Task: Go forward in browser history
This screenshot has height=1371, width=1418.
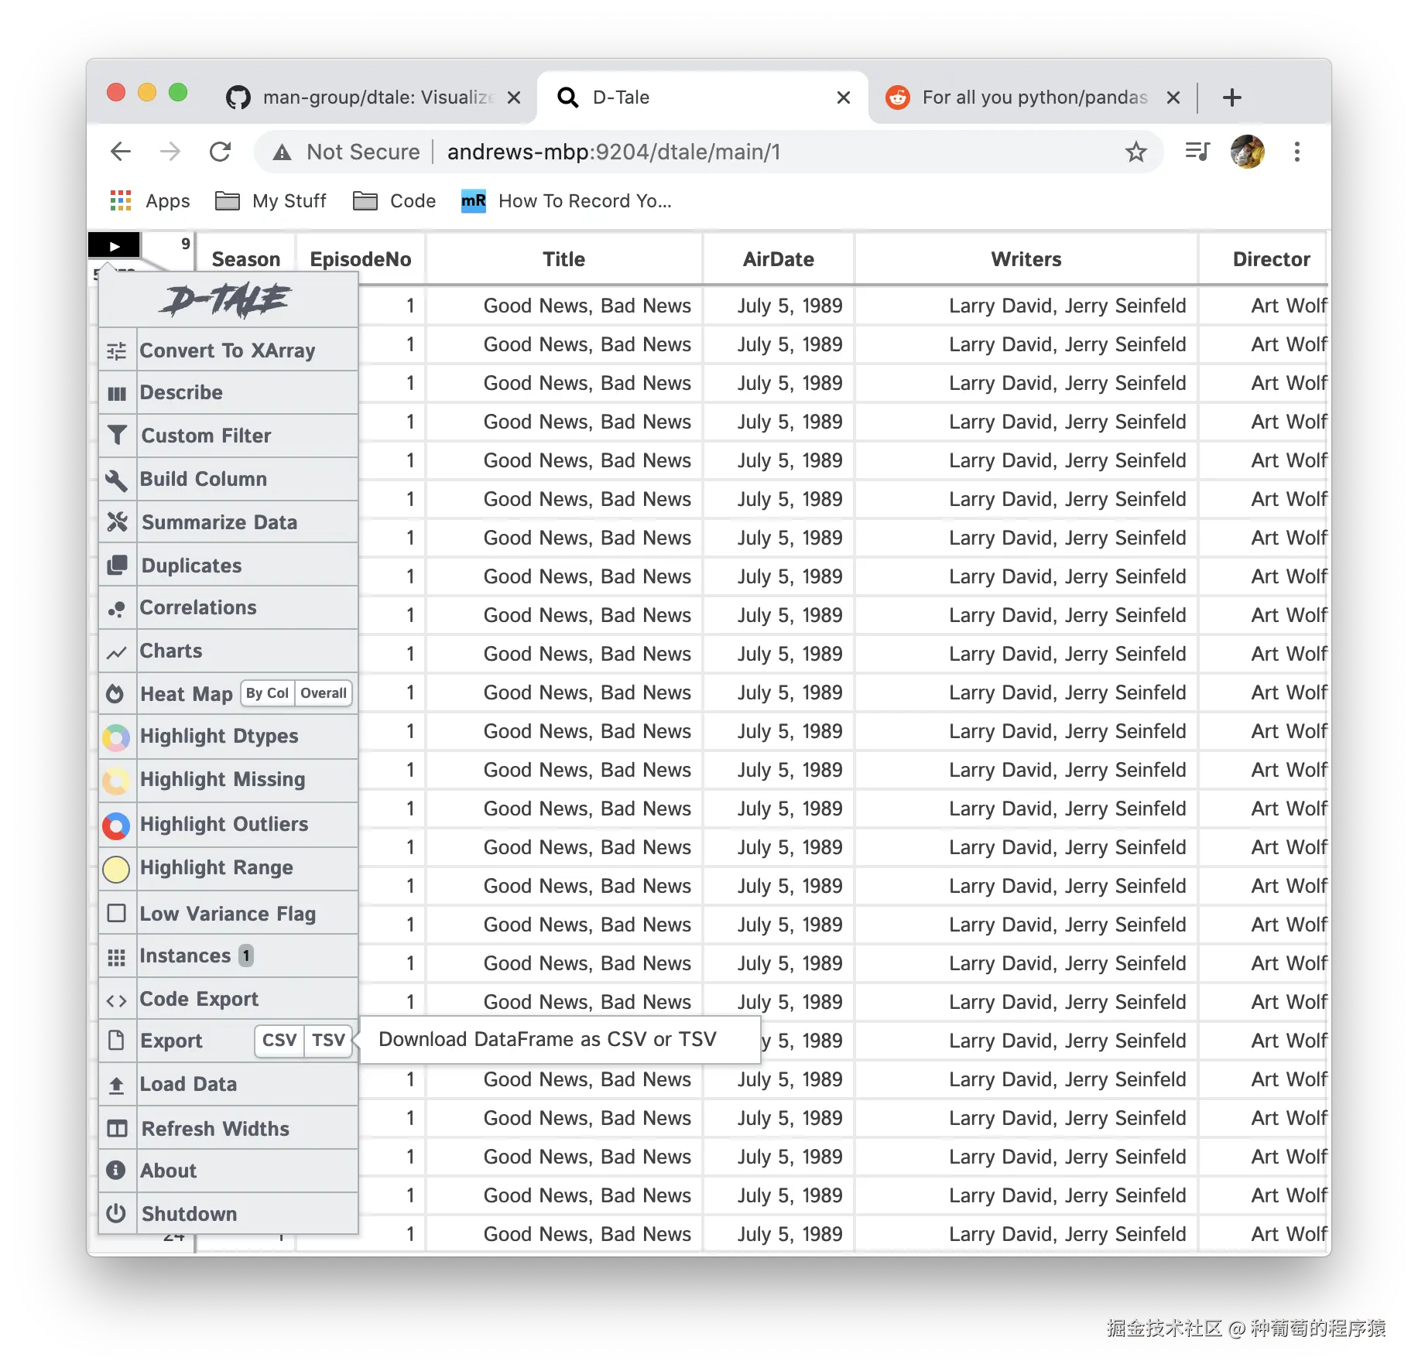Action: pyautogui.click(x=170, y=152)
